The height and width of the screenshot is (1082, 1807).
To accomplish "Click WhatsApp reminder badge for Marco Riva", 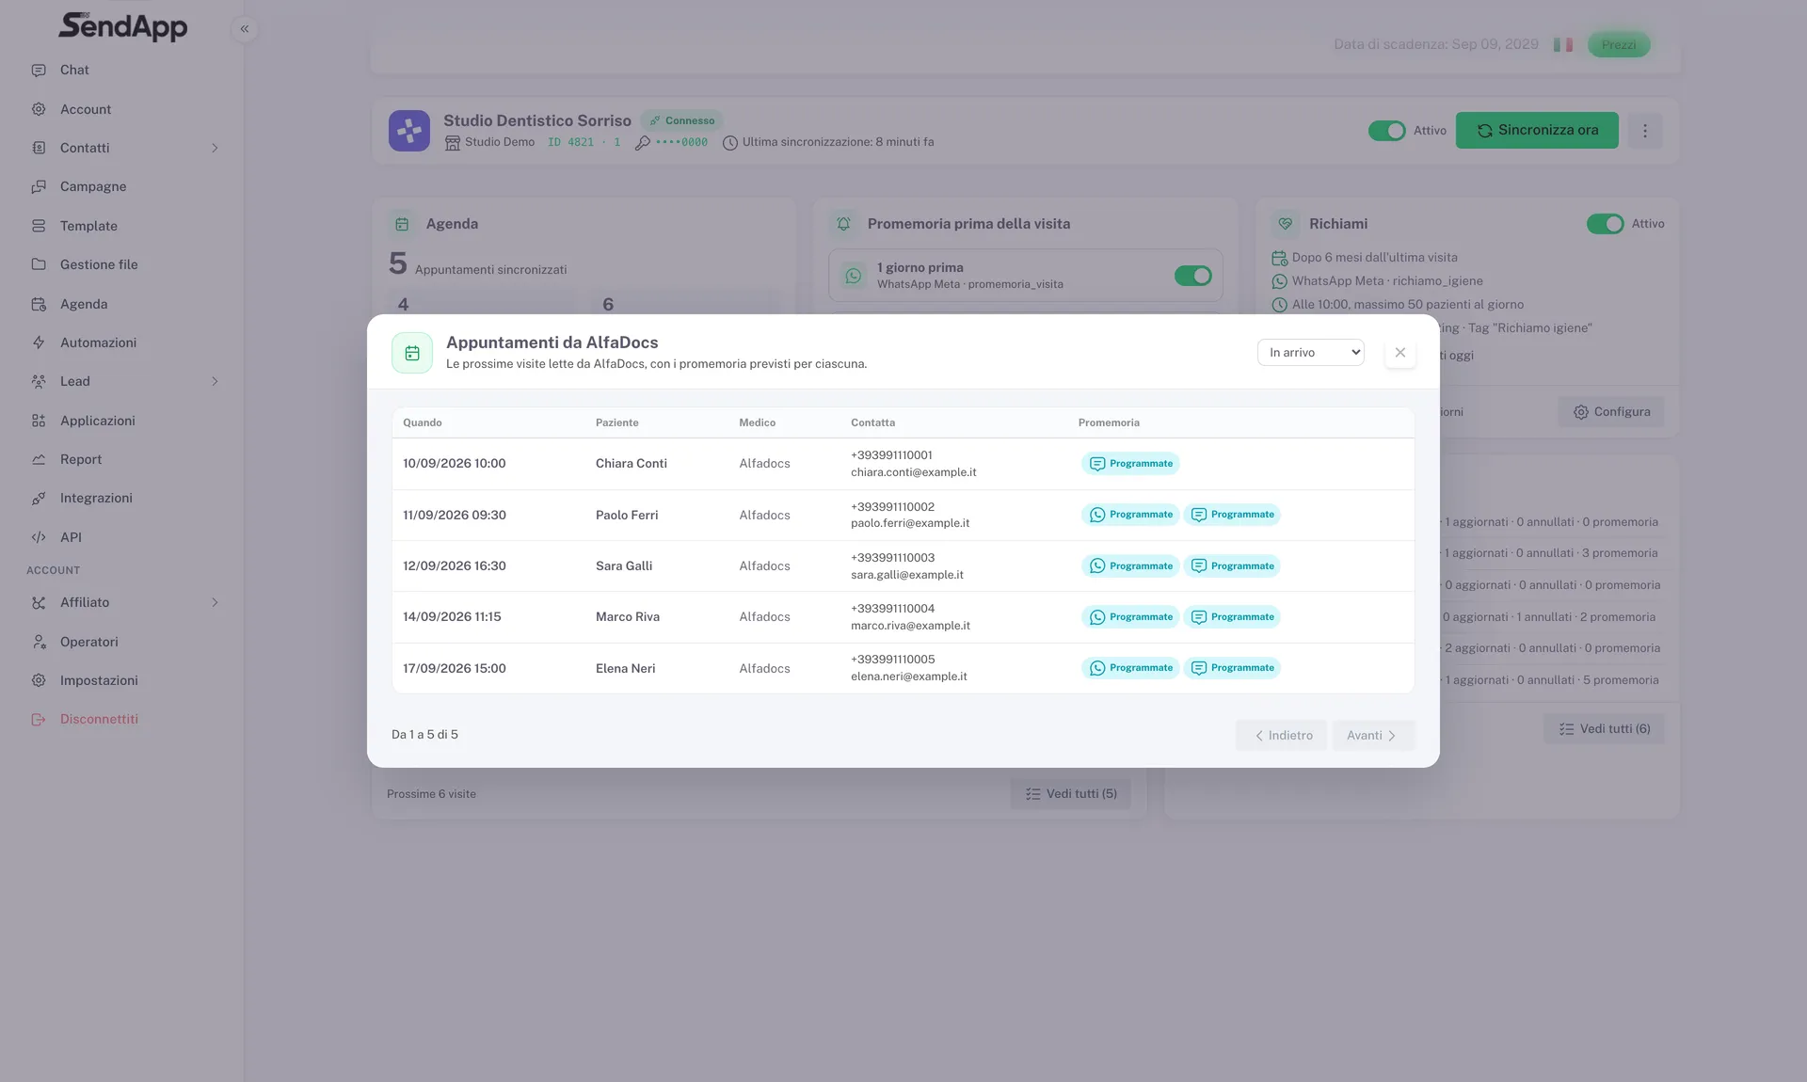I will click(1130, 617).
